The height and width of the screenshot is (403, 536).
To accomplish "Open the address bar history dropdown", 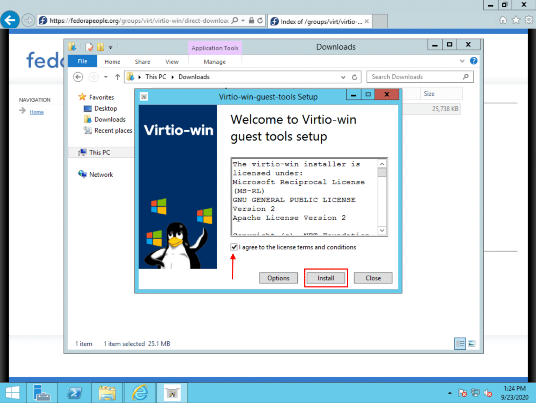I will click(343, 77).
